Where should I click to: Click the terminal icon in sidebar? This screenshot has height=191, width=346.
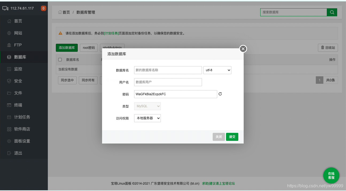click(9, 105)
